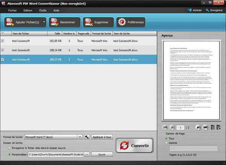This screenshot has height=165, width=226.
Task: Open the Outils menu
Action: click(43, 11)
